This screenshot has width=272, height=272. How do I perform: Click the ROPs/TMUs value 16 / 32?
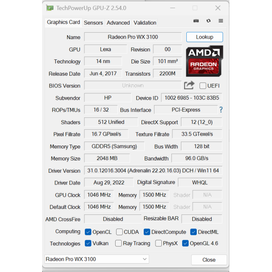coord(101,110)
